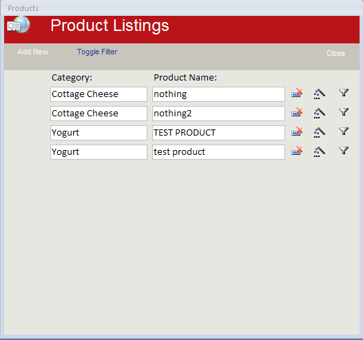Screen dimensions: 363x340
Task: Toggle Filter in the toolbar
Action: click(97, 52)
